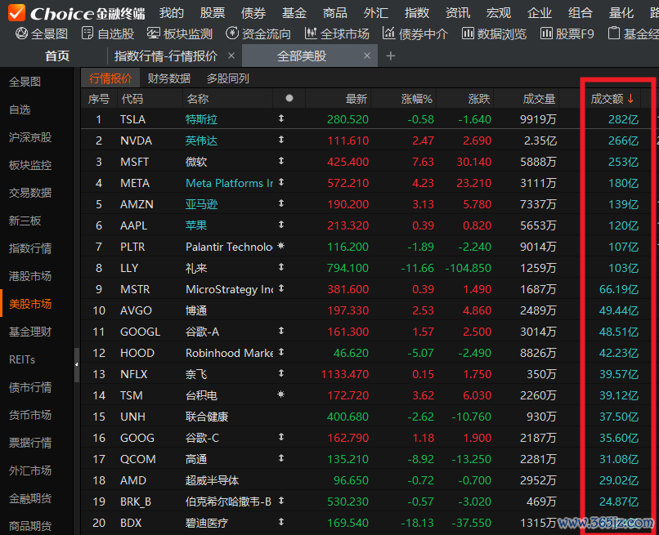This screenshot has width=659, height=535.
Task: Open Meta Platforms stock name link
Action: click(x=230, y=183)
